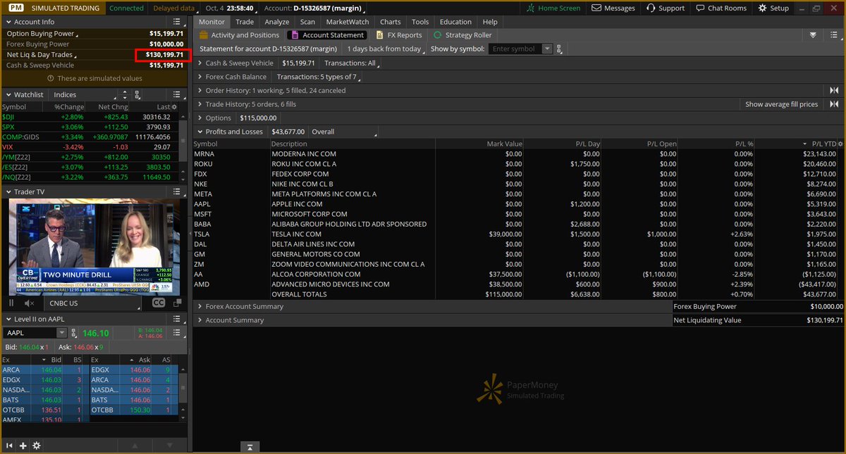
Task: Click the Show by symbol link icon
Action: coord(559,49)
